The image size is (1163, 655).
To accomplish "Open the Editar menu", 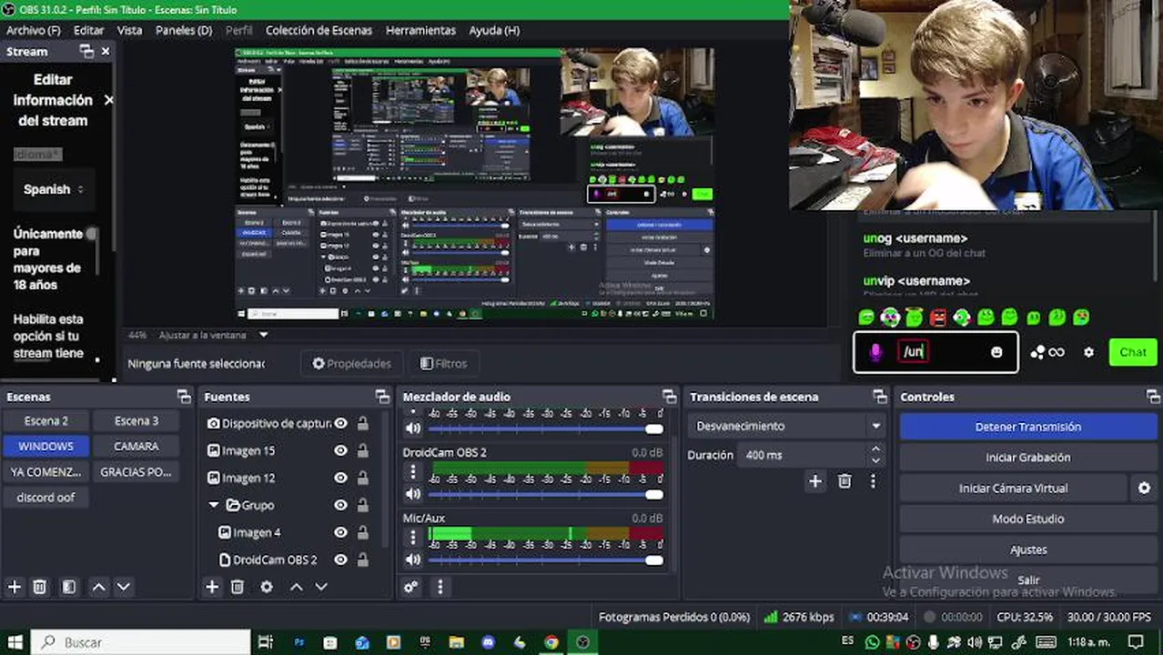I will pyautogui.click(x=89, y=30).
